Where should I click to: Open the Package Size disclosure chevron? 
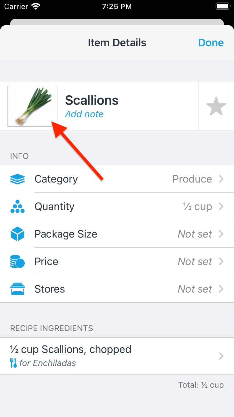(x=221, y=234)
